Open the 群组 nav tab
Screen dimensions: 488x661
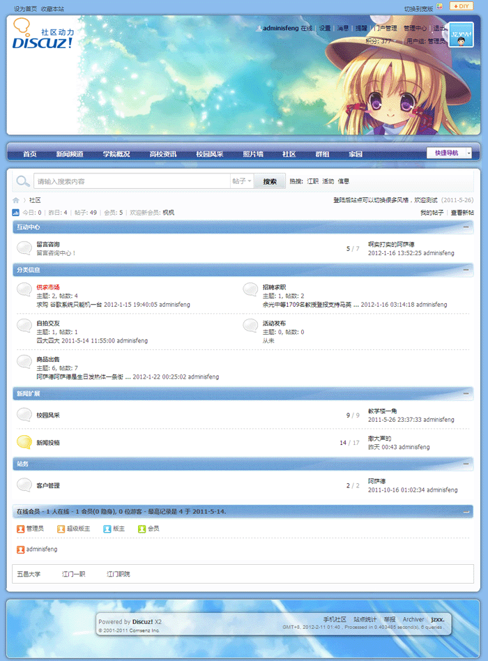(322, 154)
